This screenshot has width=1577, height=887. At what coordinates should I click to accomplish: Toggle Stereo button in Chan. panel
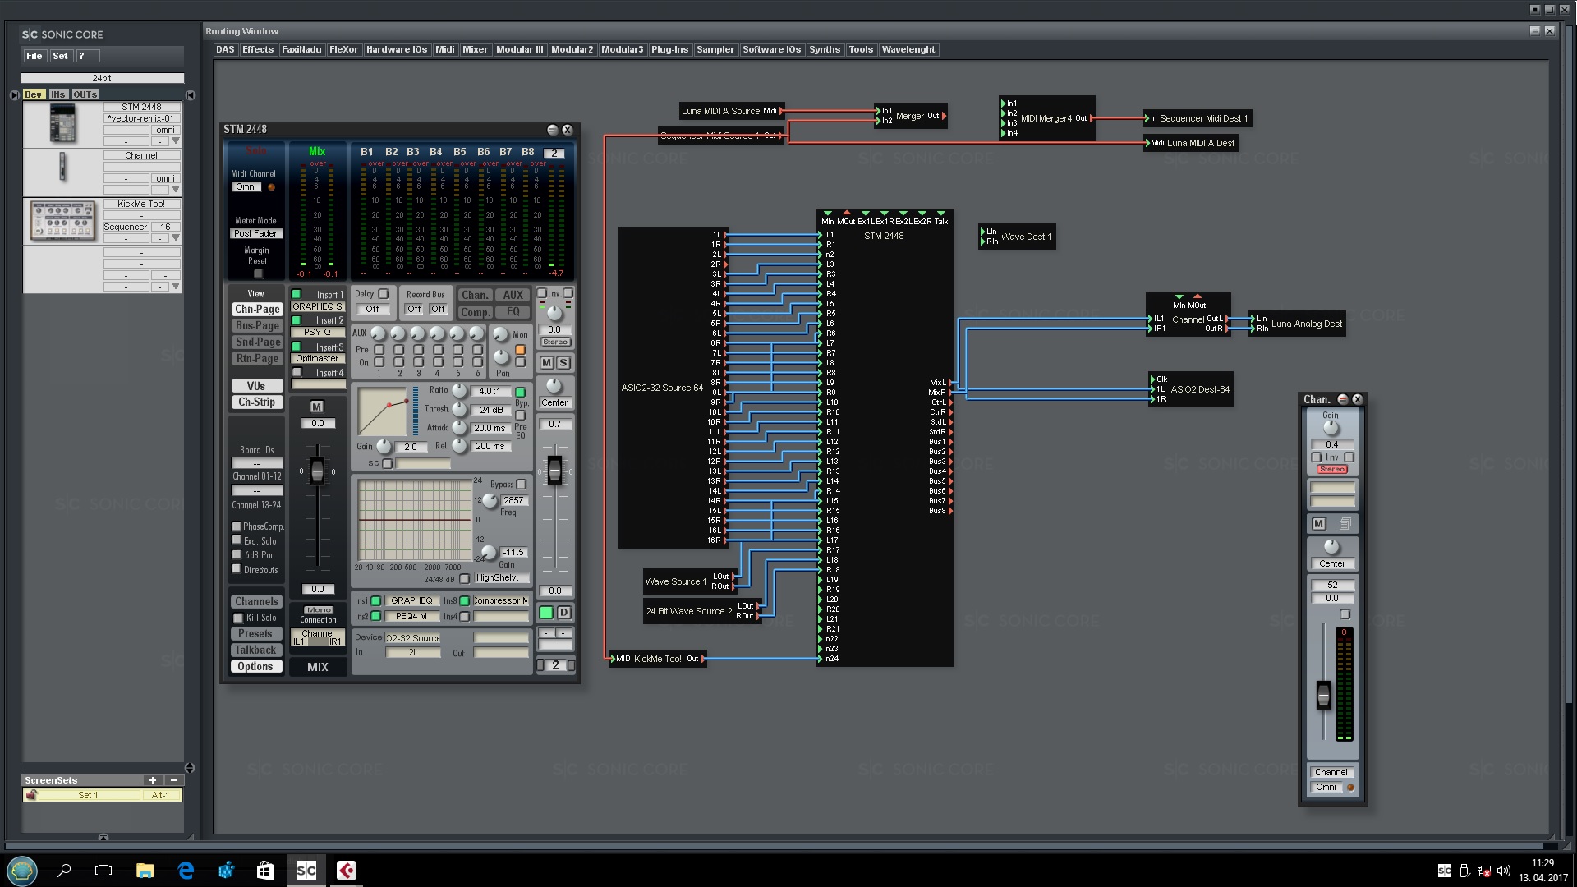click(1332, 470)
